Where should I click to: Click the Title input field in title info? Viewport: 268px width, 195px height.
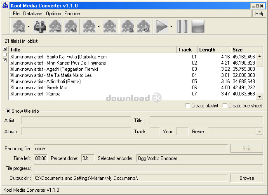(x=206, y=120)
